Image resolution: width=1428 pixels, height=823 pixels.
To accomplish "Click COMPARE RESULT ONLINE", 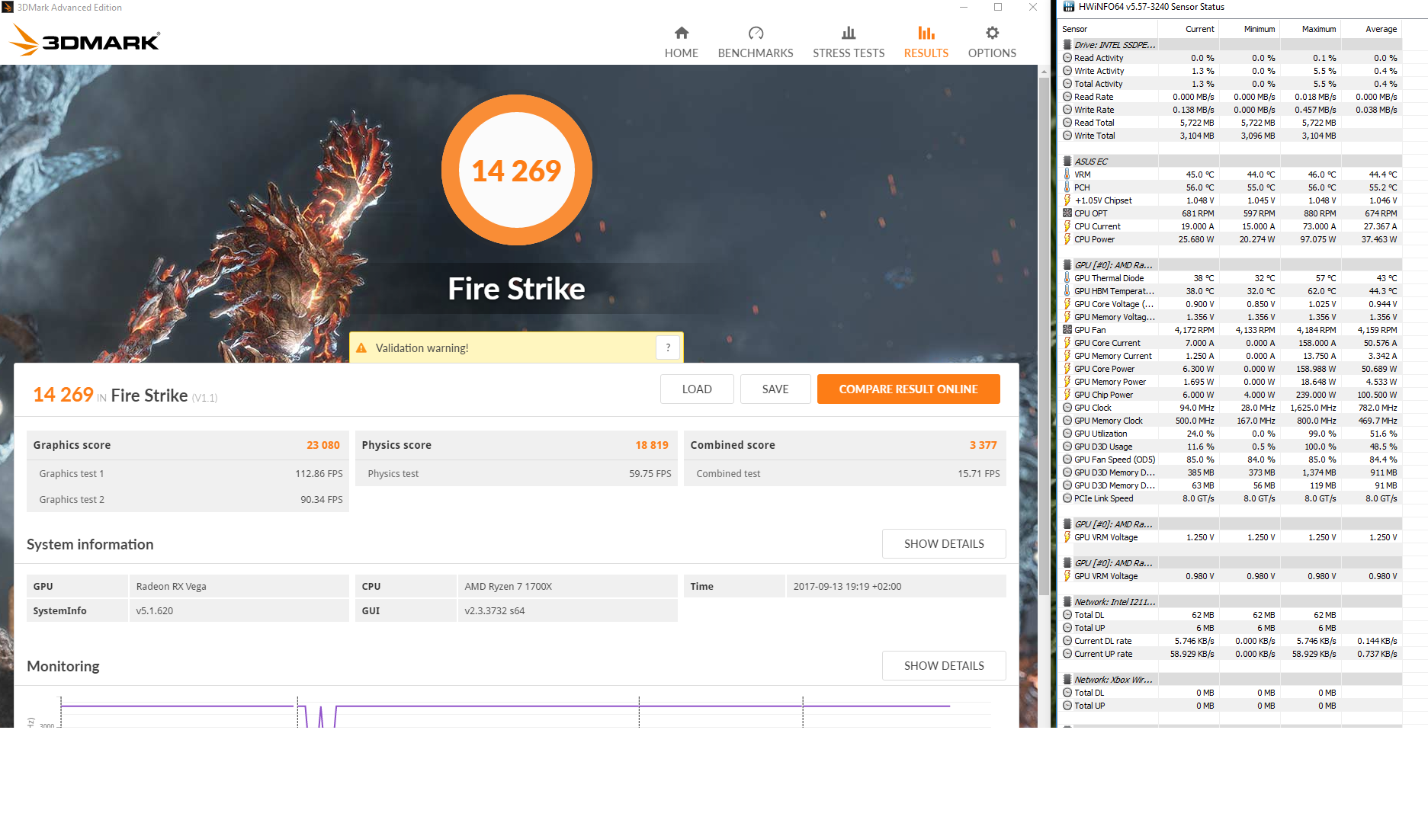I will [909, 389].
